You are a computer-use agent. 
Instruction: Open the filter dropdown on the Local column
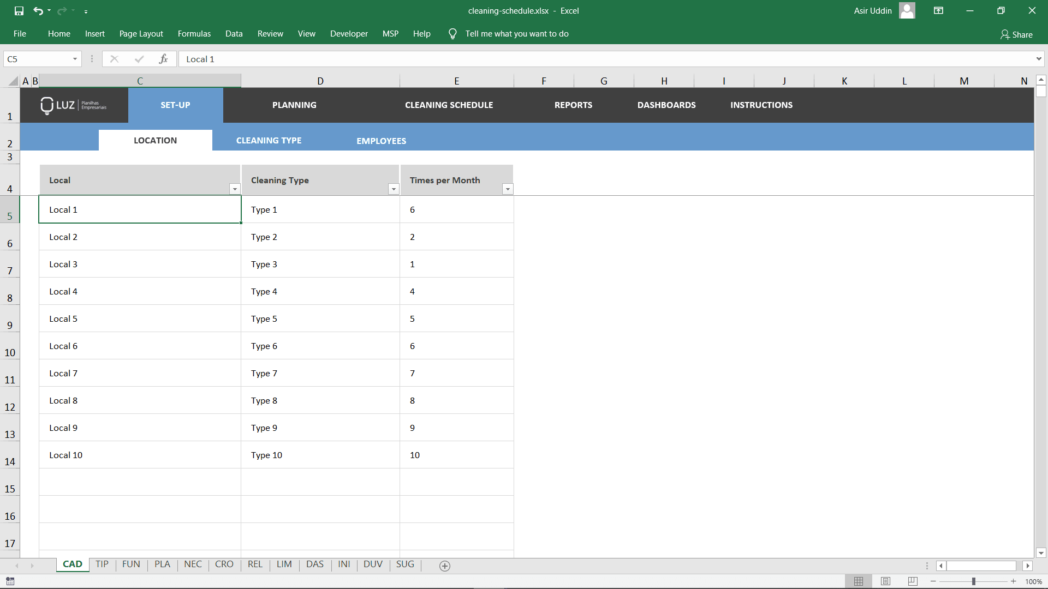tap(234, 189)
